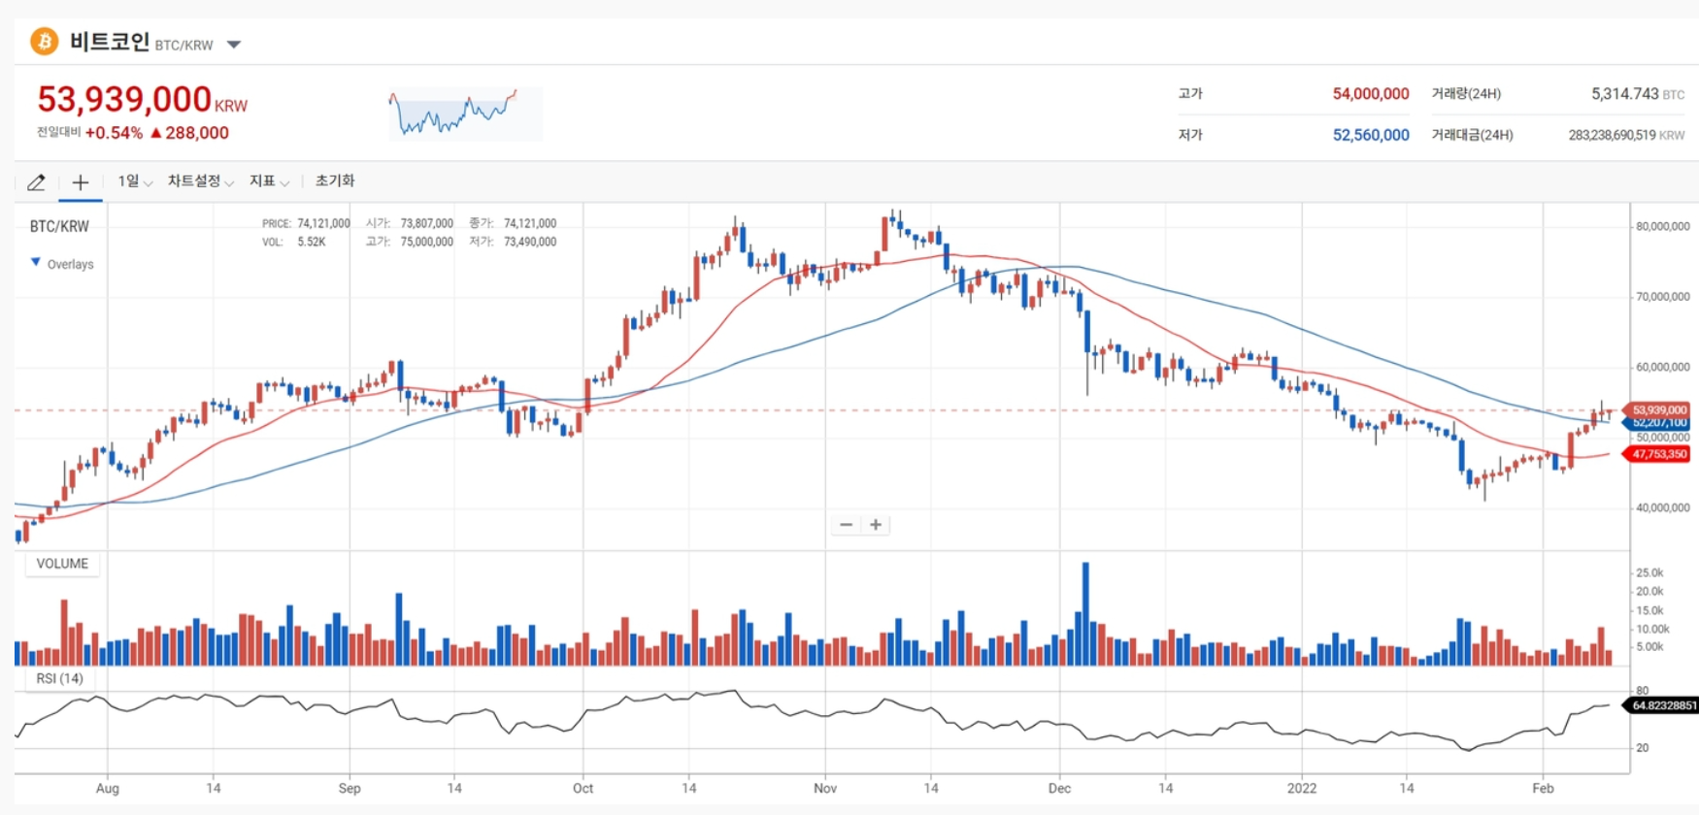The image size is (1699, 815).
Task: Click the PRICE 74,121,000 readout
Action: (x=306, y=223)
